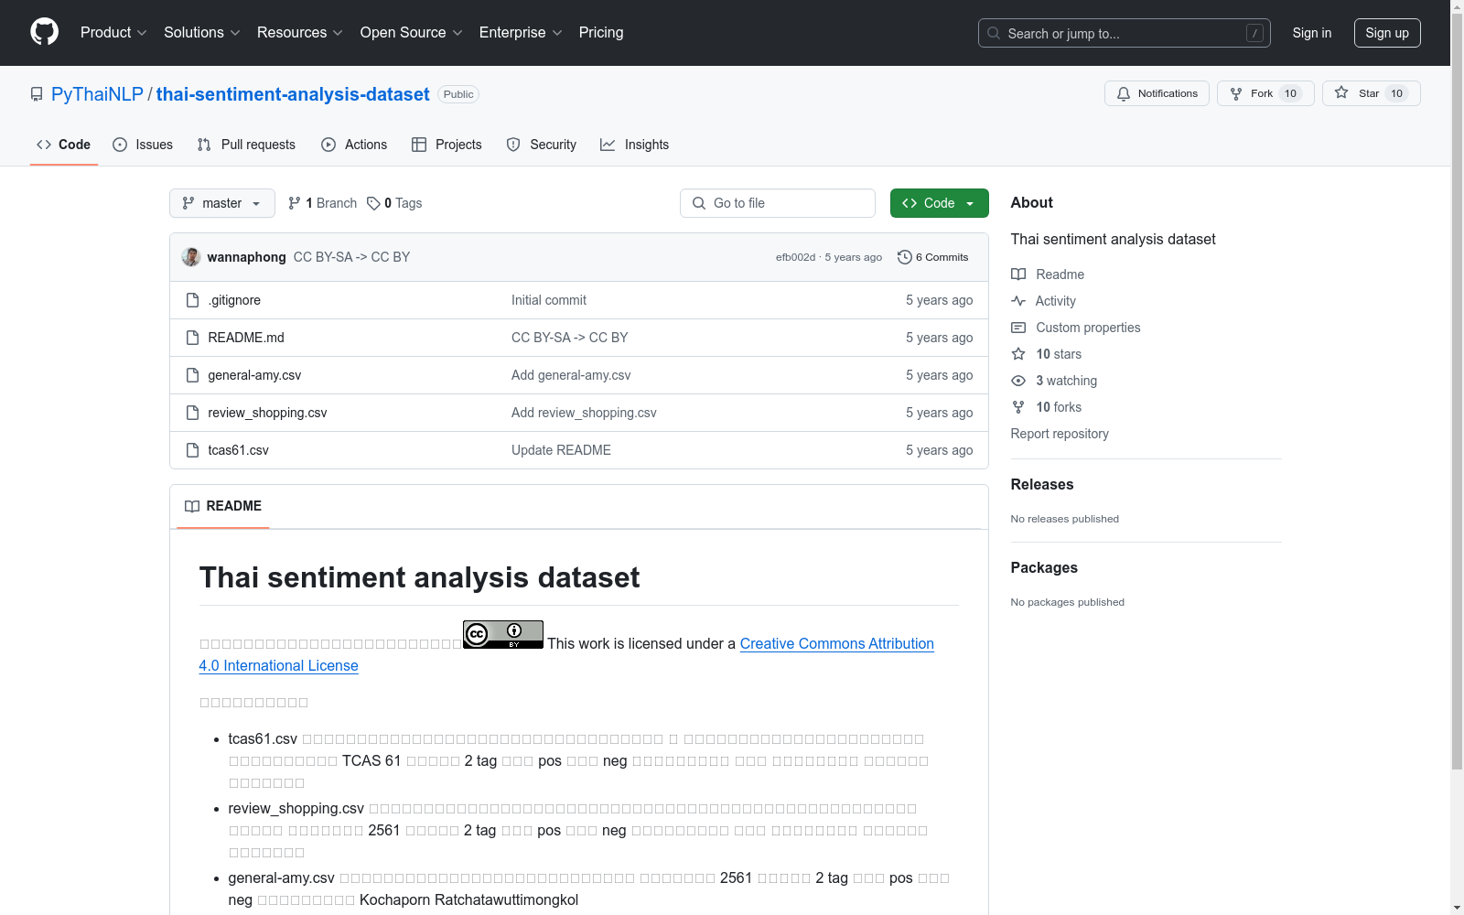Fork this repository
The image size is (1464, 915).
tap(1265, 93)
